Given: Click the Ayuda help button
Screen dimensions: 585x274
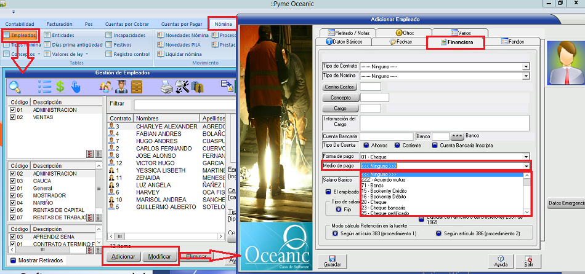Looking at the screenshot, I should [501, 261].
